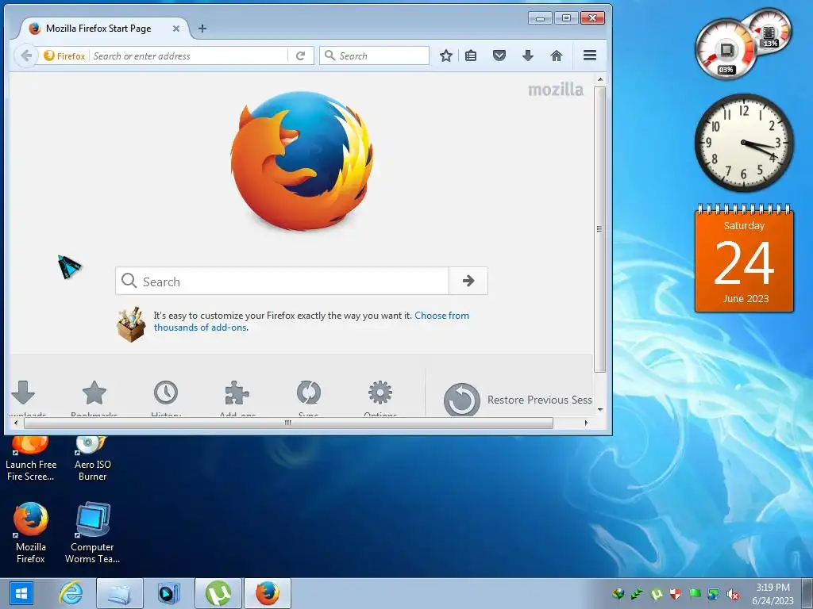Open Choose from thousands of add-ons link

click(x=311, y=321)
